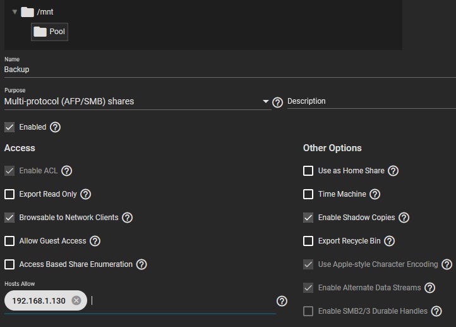Click help icon beside Allow Guest Access
This screenshot has width=456, height=327.
point(95,241)
